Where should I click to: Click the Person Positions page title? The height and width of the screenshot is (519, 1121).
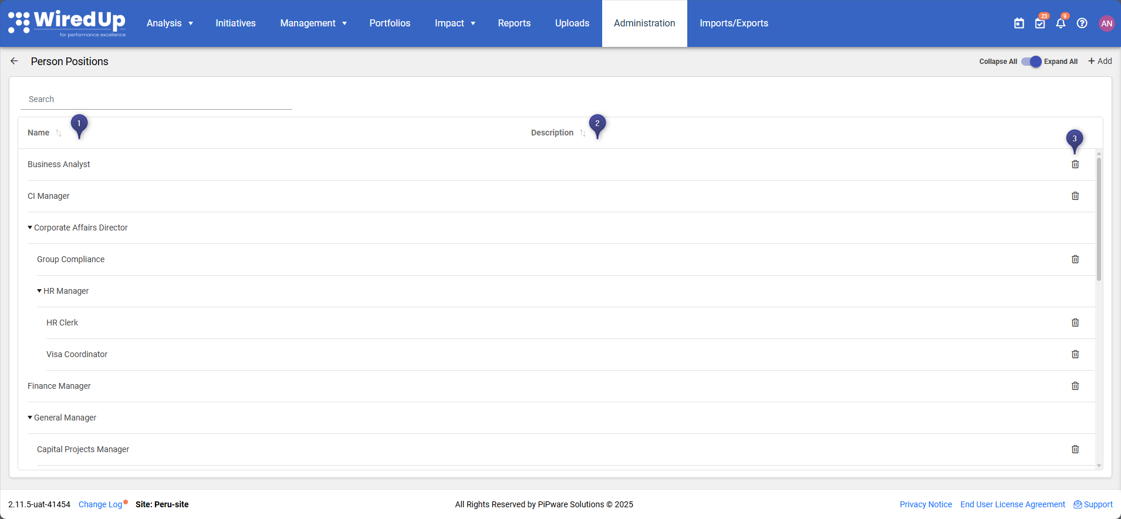coord(69,62)
